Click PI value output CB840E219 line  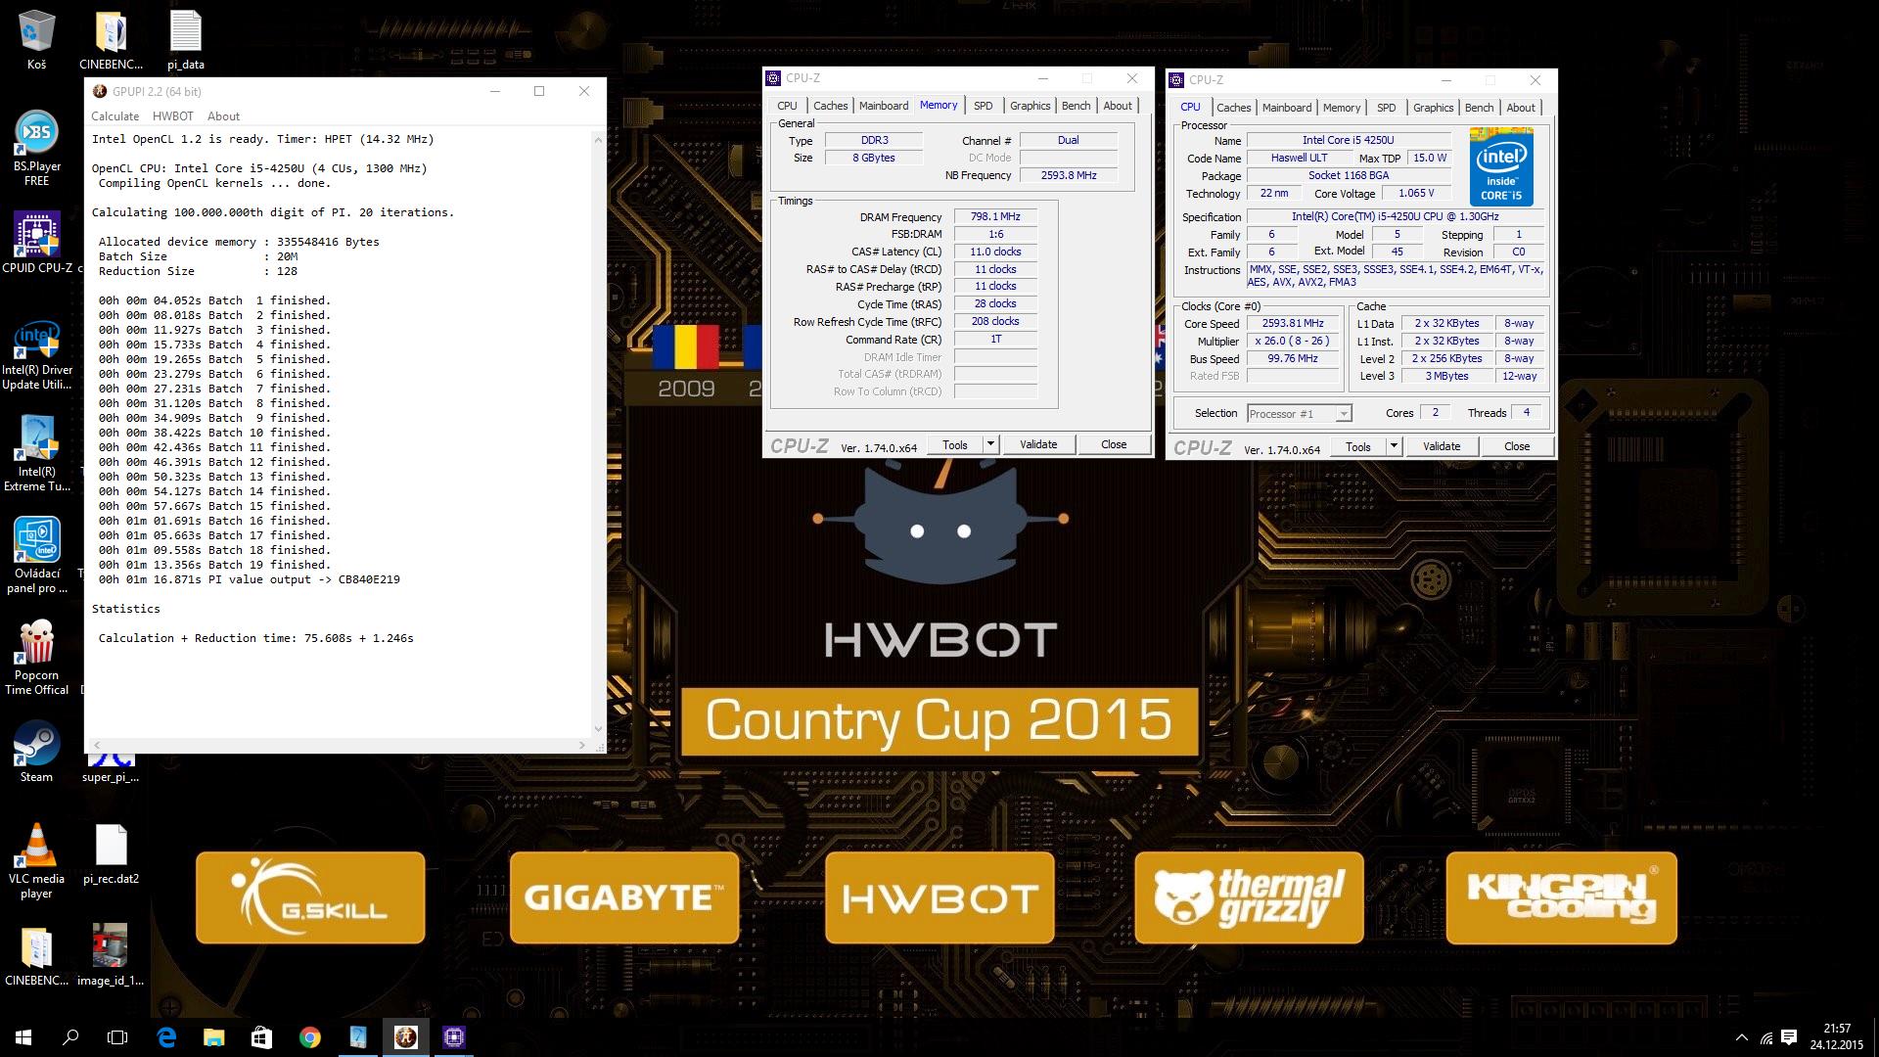[x=250, y=579]
